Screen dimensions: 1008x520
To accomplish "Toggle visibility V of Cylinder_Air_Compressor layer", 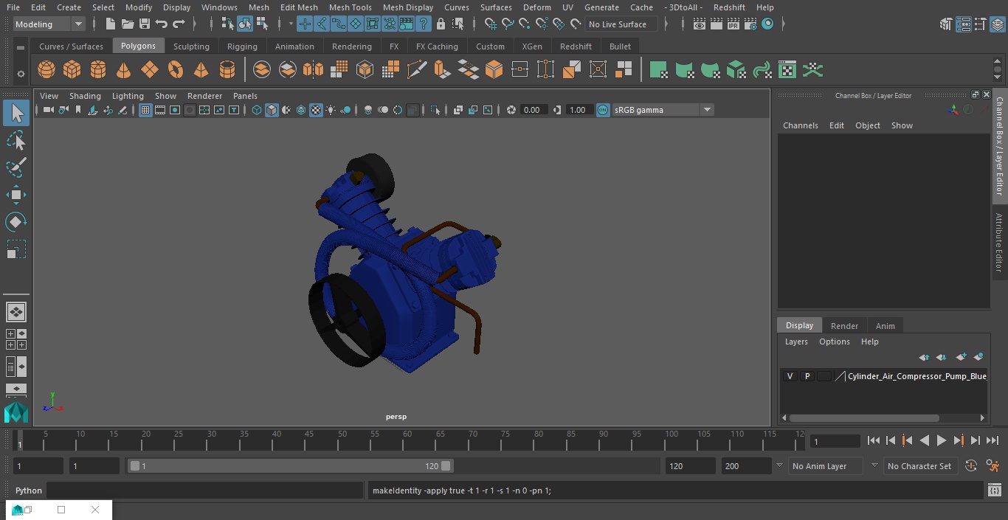I will point(790,376).
